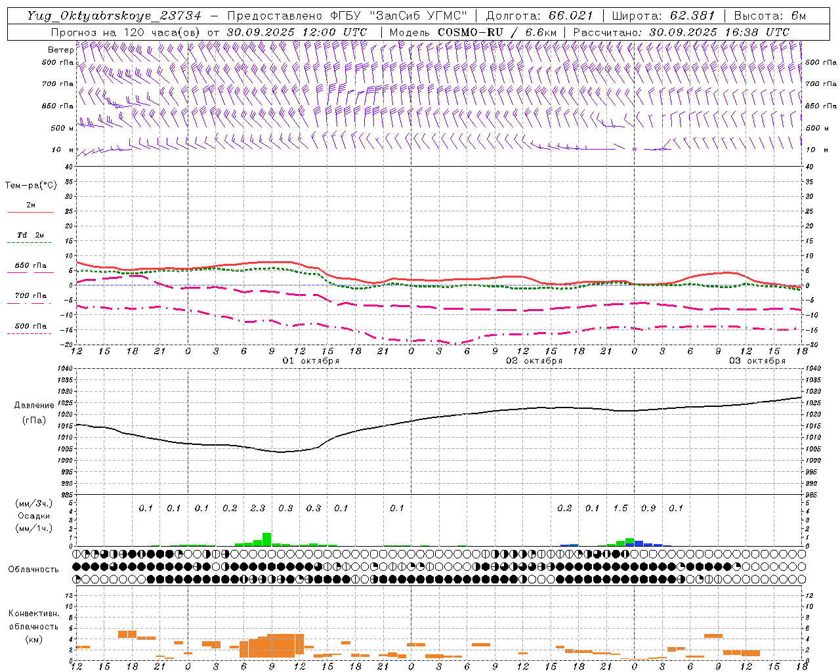Click the (мм/3ч.) precipitation unit label

click(33, 504)
